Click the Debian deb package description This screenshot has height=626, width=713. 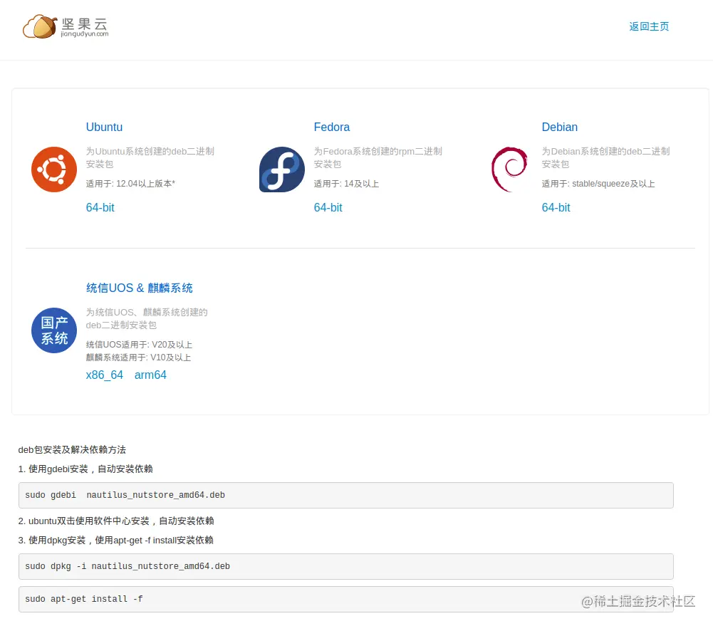605,157
